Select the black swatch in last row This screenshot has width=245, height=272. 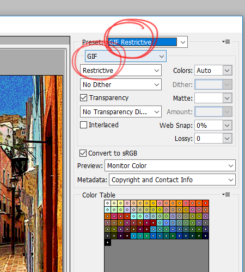tap(108, 243)
